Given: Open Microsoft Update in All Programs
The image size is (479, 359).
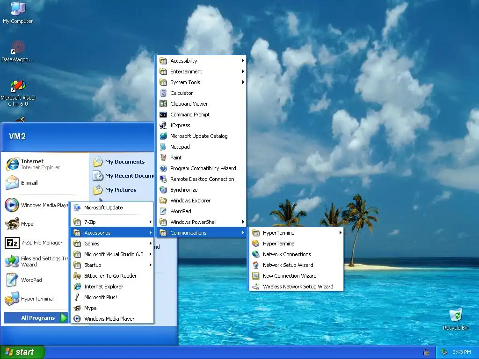Looking at the screenshot, I should [x=112, y=208].
